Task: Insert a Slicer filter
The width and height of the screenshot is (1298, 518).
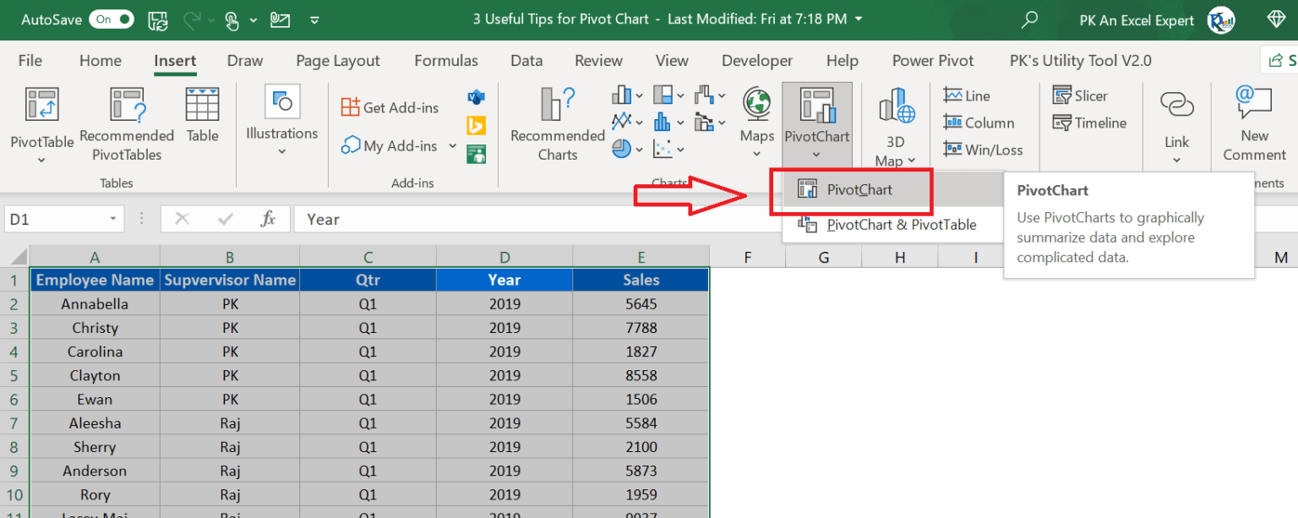Action: 1079,95
